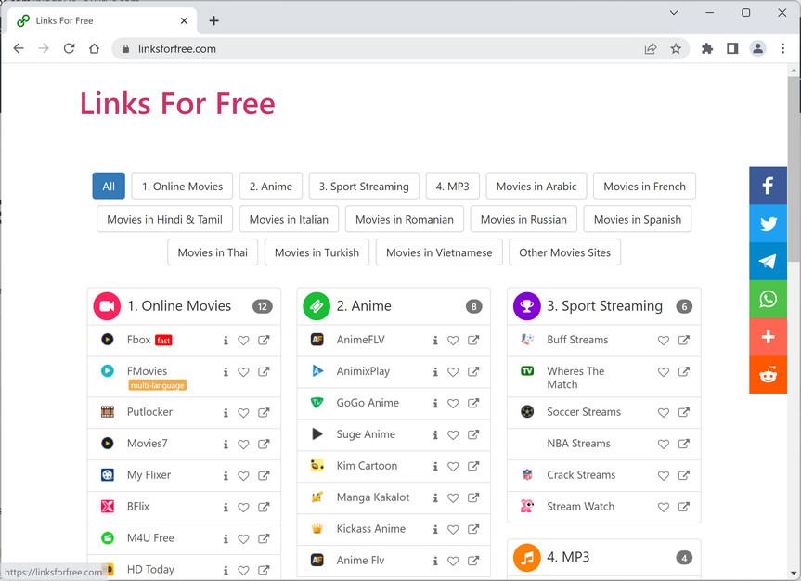The width and height of the screenshot is (801, 581).
Task: Share the page via WhatsApp
Action: tap(768, 299)
